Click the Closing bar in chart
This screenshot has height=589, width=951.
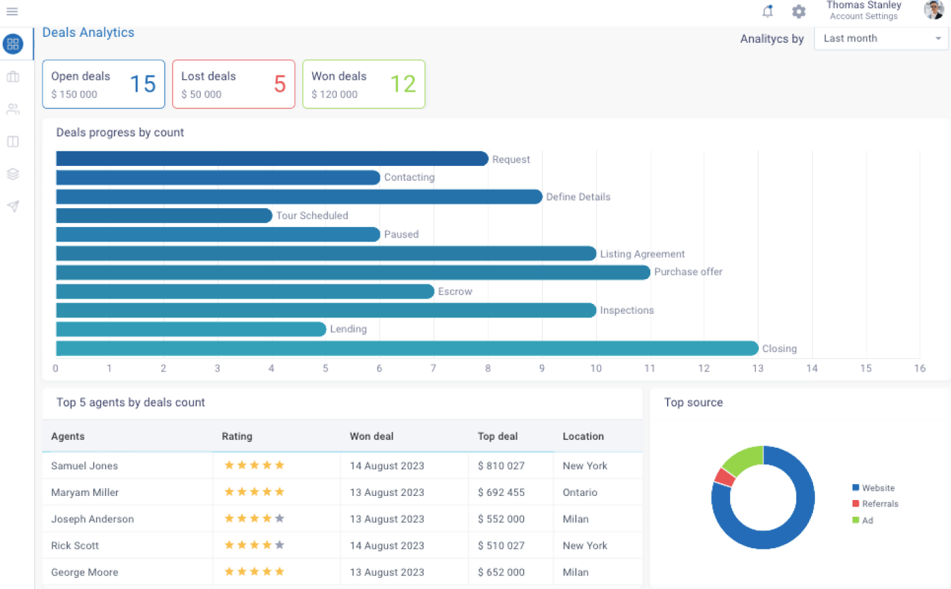click(x=407, y=348)
